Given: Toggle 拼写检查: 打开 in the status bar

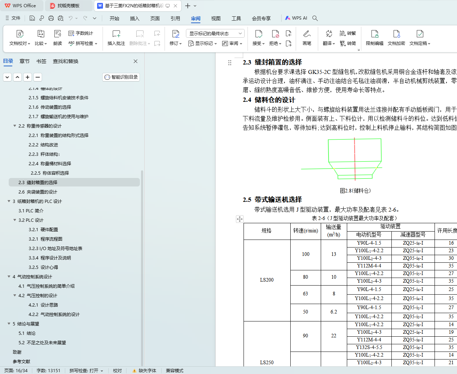Looking at the screenshot, I should tap(86, 370).
